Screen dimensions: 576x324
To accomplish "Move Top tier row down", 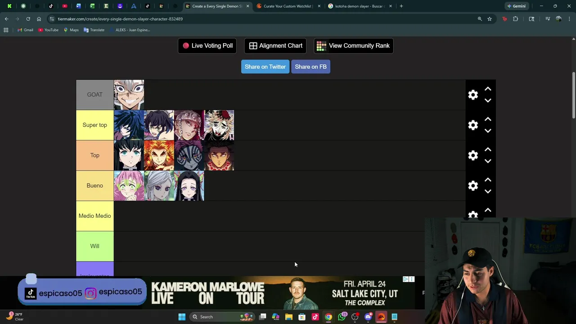I will coord(488,161).
